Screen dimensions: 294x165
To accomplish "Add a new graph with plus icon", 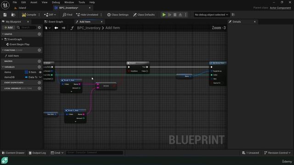I will [39, 34].
